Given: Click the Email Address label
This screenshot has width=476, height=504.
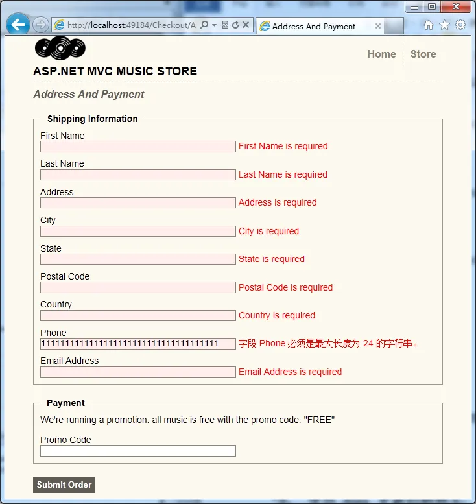Looking at the screenshot, I should click(69, 361).
